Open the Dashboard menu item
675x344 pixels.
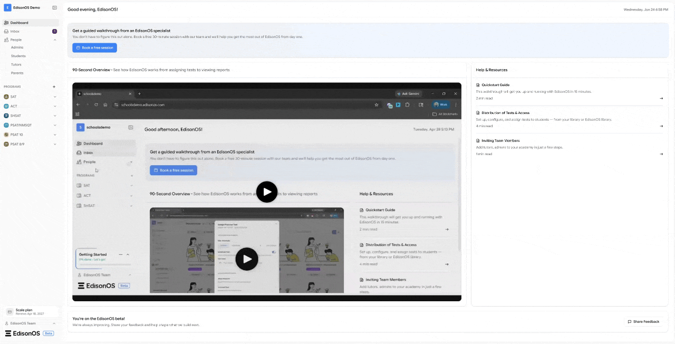(x=30, y=23)
